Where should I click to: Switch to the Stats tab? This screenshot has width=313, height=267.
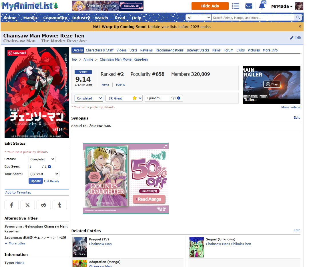pos(133,50)
